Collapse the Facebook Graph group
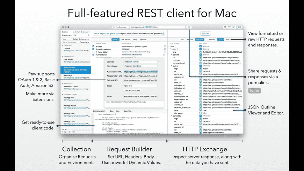Viewport: 304px width, 171px height. click(x=63, y=95)
